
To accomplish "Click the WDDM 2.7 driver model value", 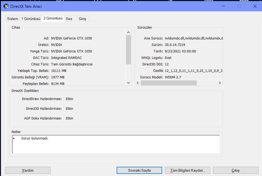I will point(173,77).
